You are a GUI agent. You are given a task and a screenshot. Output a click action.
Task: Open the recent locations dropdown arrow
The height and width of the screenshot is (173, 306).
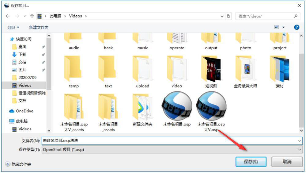pyautogui.click(x=25, y=16)
